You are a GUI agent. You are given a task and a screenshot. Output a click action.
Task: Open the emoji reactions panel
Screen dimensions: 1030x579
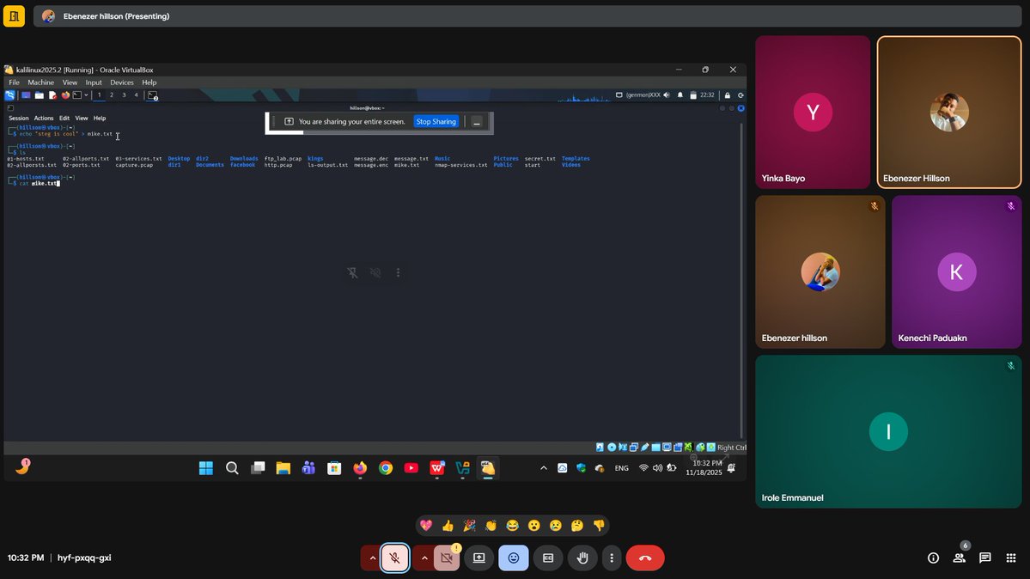coord(513,558)
